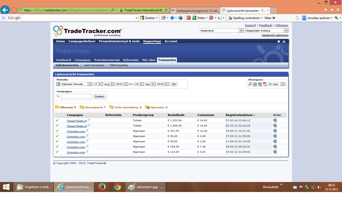The width and height of the screenshot is (342, 200).
Task: Refresh the page with the reload icon
Action: tap(166, 10)
